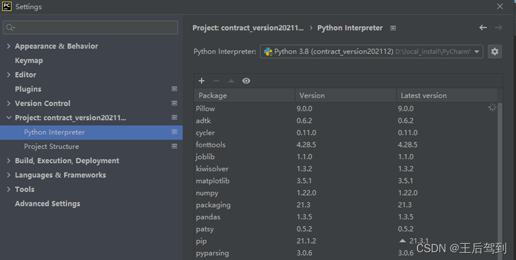This screenshot has width=516, height=260.
Task: Close the Settings dialog
Action: (500, 7)
